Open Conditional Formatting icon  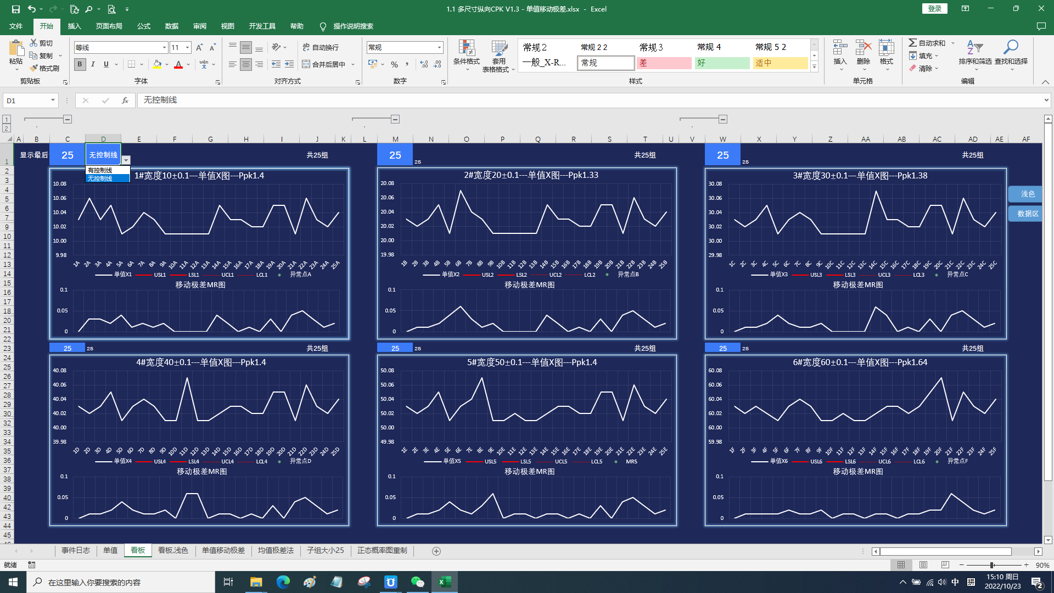click(x=467, y=48)
